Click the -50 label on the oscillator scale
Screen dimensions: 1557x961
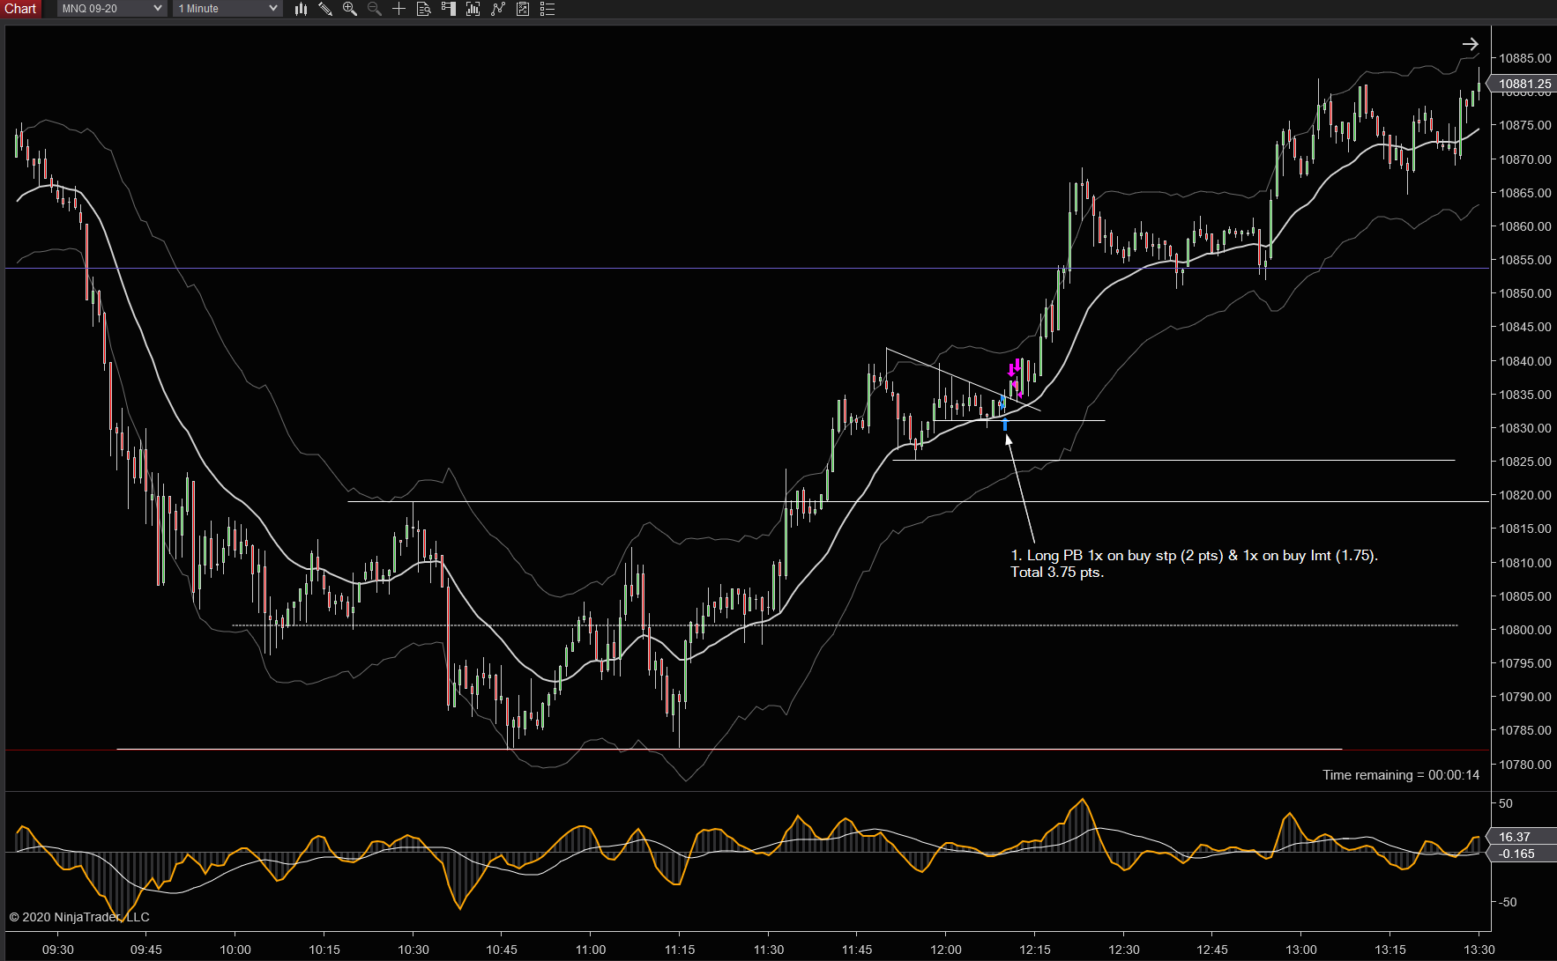(1507, 902)
